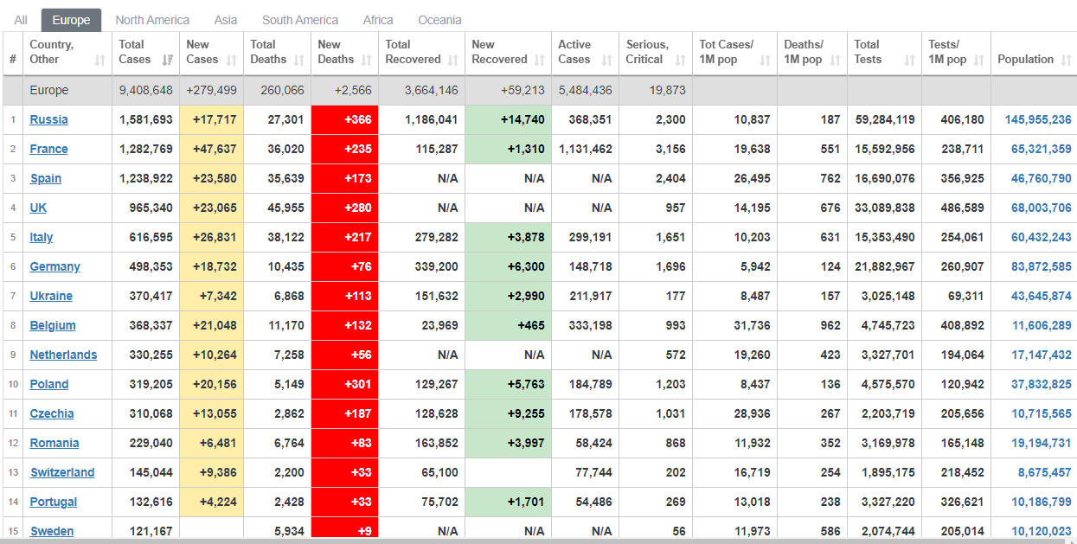
Task: Sort by Total Cases column arrow icon
Action: 167,60
